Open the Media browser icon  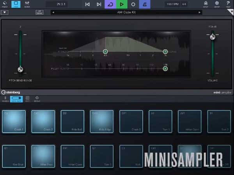[5, 4]
